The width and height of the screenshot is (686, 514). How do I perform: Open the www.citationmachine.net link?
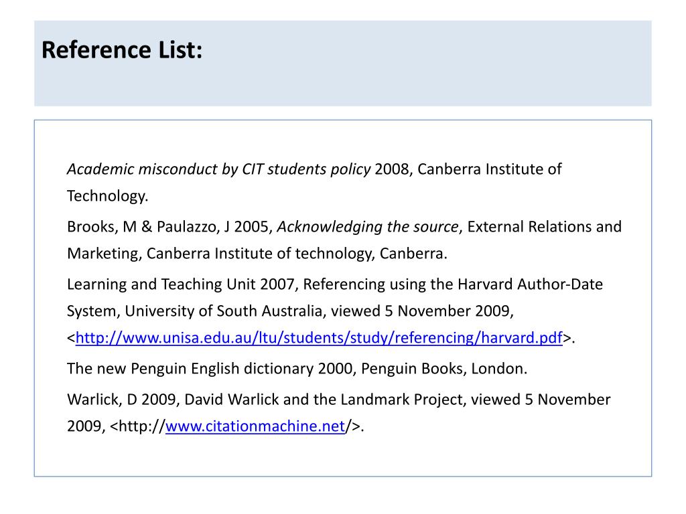[255, 426]
